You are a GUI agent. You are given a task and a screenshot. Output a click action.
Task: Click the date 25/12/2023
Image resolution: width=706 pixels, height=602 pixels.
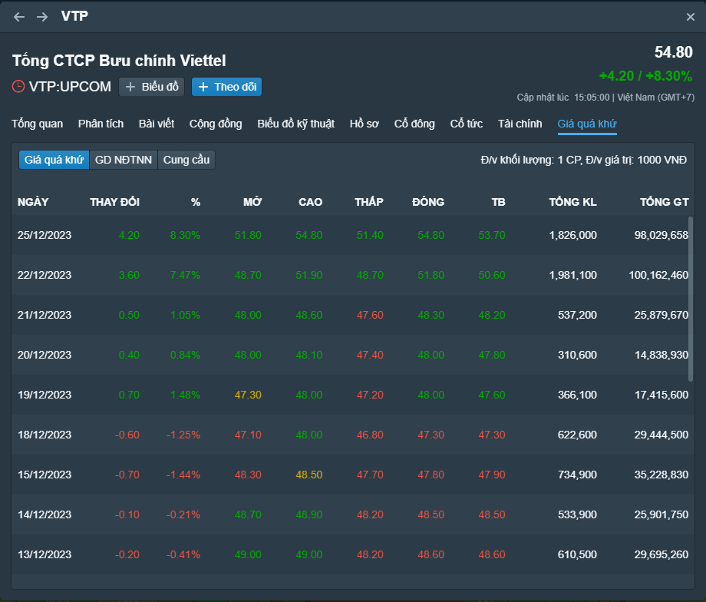tap(45, 235)
